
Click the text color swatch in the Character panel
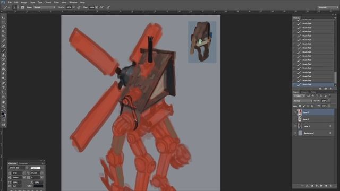click(38, 186)
